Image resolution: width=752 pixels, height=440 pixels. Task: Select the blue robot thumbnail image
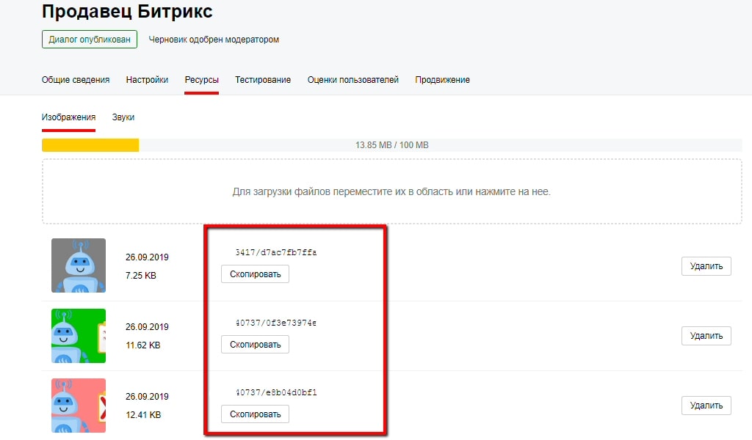(78, 265)
